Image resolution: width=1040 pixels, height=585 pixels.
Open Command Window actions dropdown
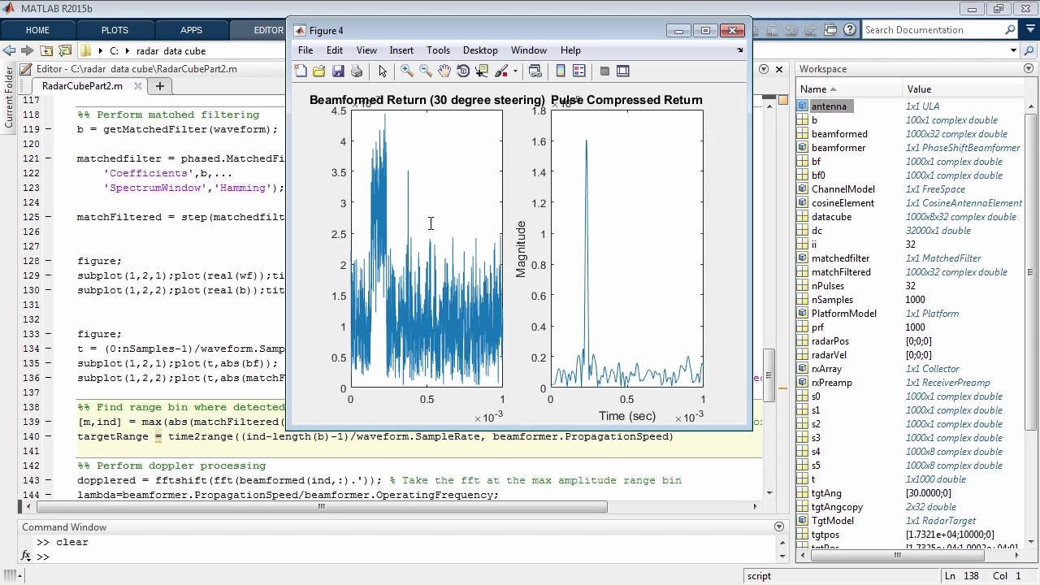(x=780, y=527)
